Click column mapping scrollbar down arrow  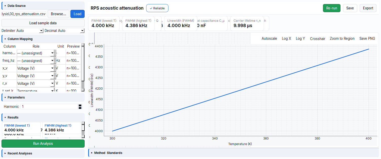83,90
